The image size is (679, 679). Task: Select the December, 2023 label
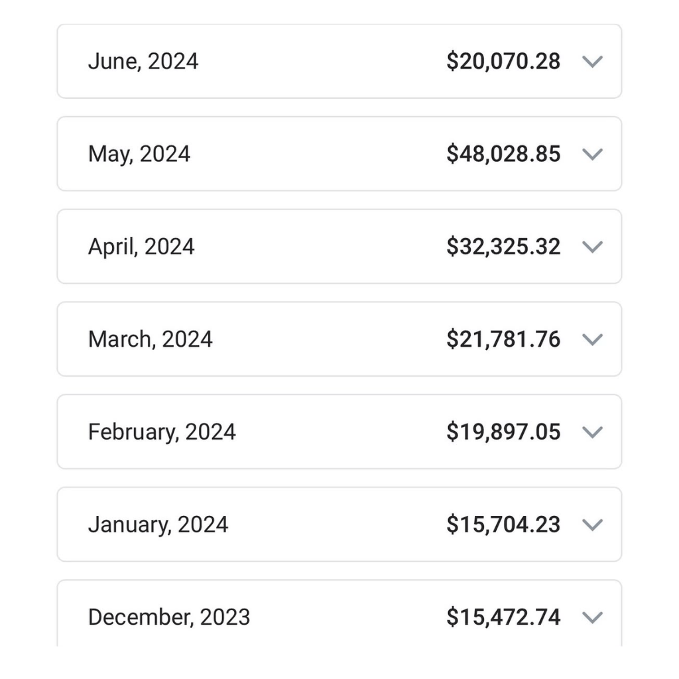[x=169, y=617]
